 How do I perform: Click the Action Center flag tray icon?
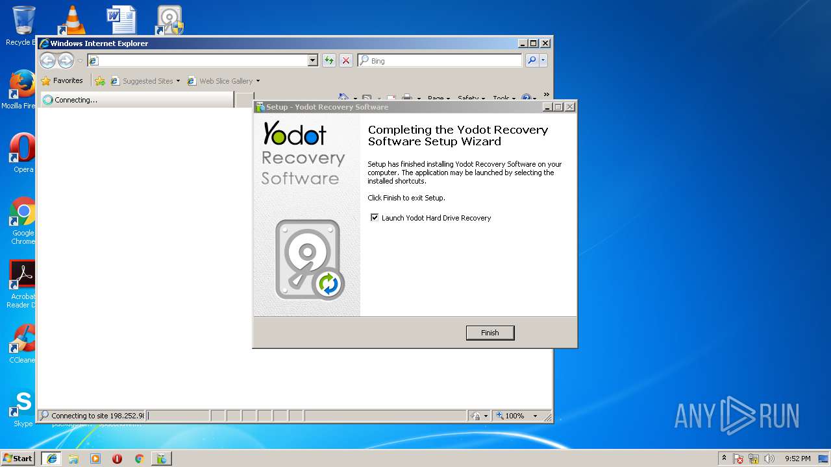(x=738, y=459)
